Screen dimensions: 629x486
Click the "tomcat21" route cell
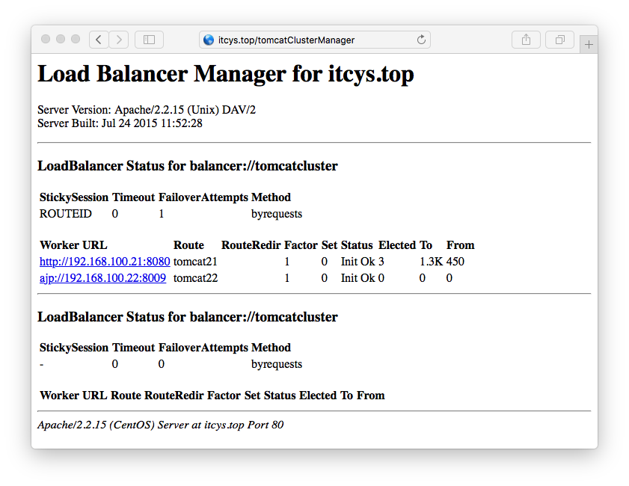[x=195, y=262]
